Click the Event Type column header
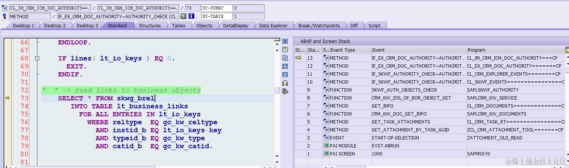The image size is (569, 168). tap(350, 50)
